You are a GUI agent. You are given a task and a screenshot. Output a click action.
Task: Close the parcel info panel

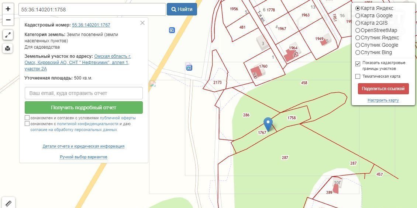[x=142, y=23]
